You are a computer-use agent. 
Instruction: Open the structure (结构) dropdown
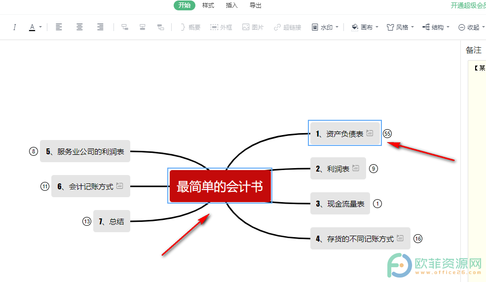(x=436, y=27)
